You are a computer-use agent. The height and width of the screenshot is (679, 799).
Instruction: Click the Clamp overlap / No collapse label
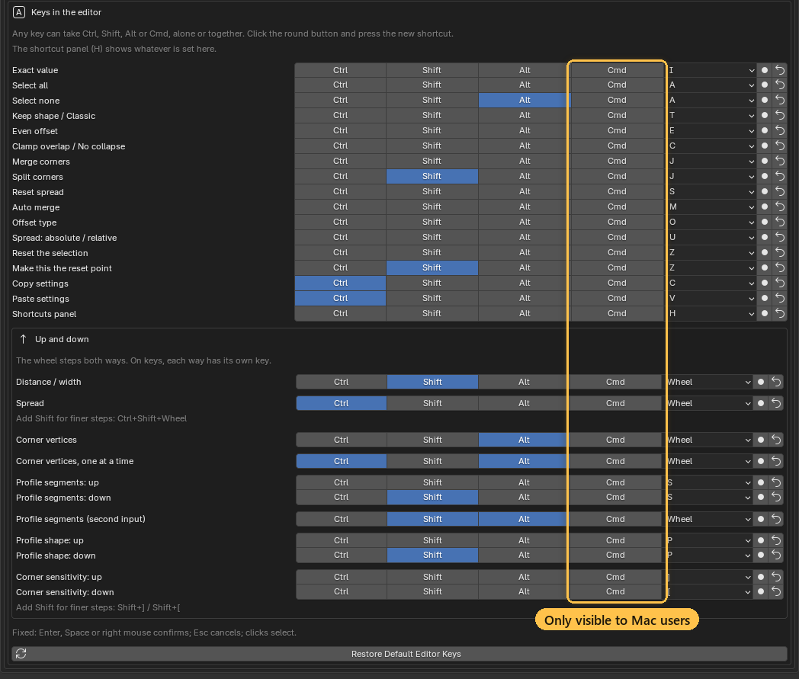[x=69, y=146]
